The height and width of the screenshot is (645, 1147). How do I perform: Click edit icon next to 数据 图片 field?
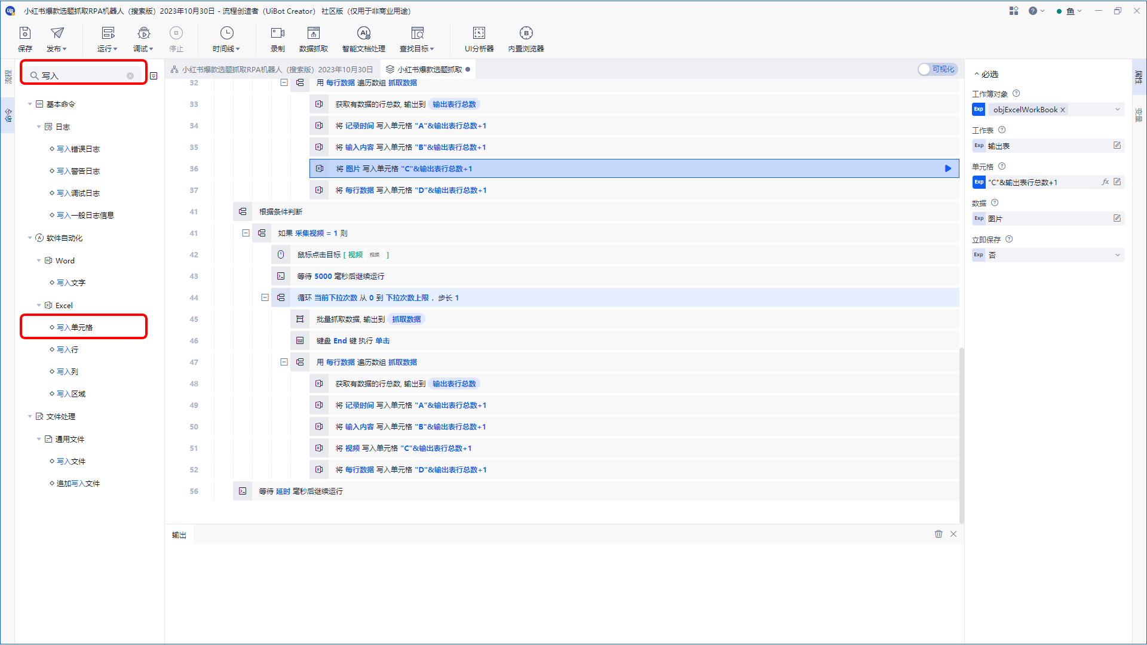pos(1118,218)
